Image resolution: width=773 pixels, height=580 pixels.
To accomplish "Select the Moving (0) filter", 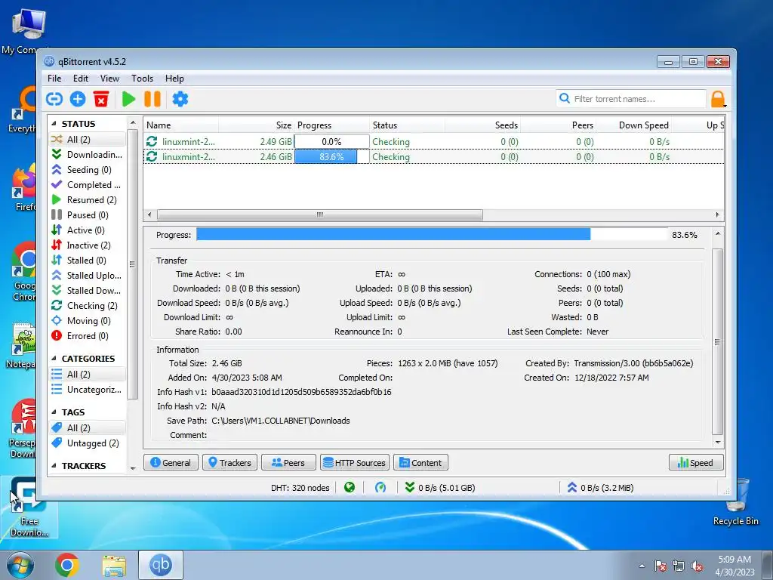I will [88, 320].
